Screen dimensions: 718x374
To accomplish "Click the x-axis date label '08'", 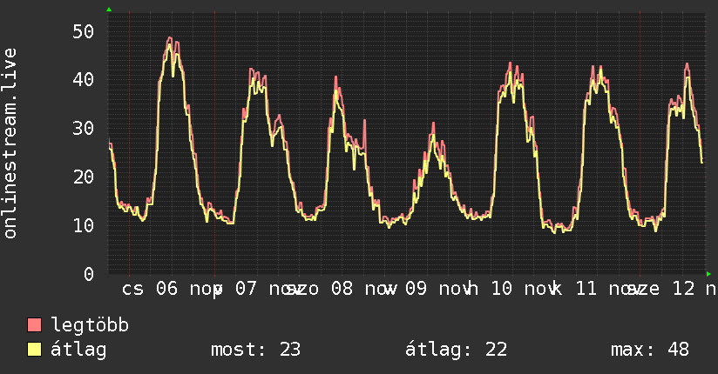I will 342,289.
